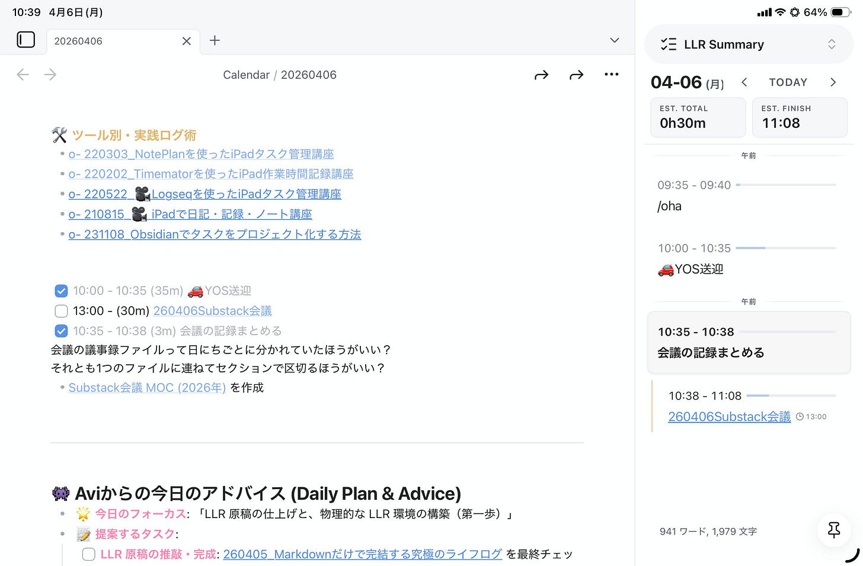Click the checklist icon next to LLR Summary
The height and width of the screenshot is (566, 863).
[x=669, y=44]
